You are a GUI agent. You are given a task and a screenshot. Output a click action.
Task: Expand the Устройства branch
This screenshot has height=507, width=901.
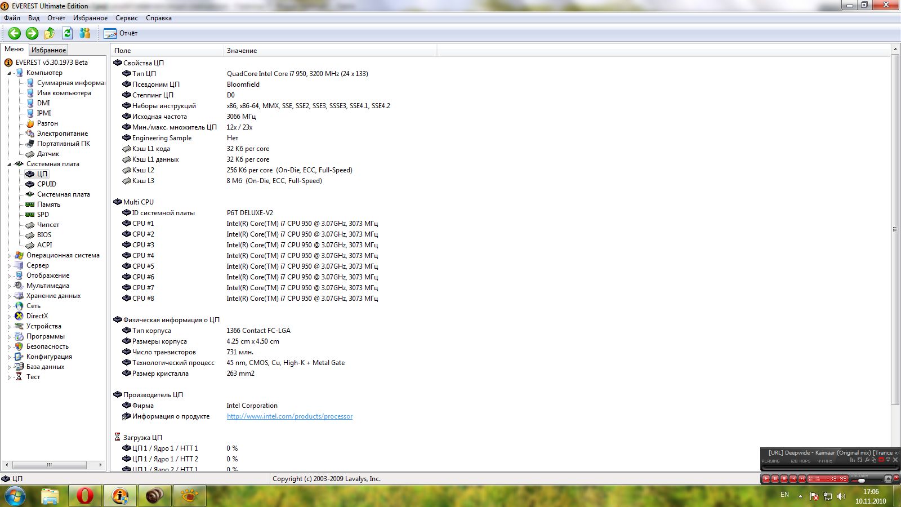[10, 327]
